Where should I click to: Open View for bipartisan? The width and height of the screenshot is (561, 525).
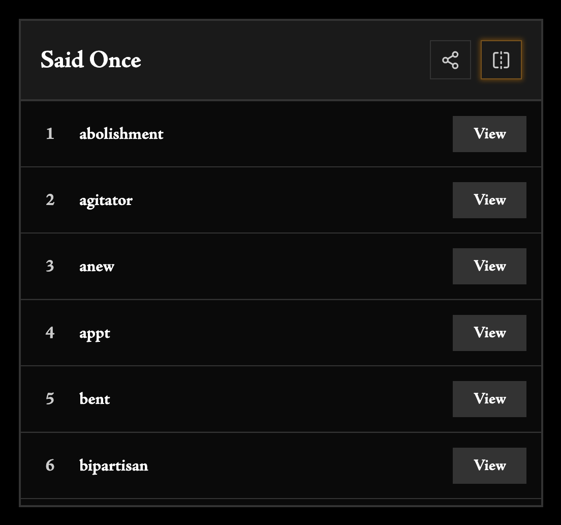(489, 465)
